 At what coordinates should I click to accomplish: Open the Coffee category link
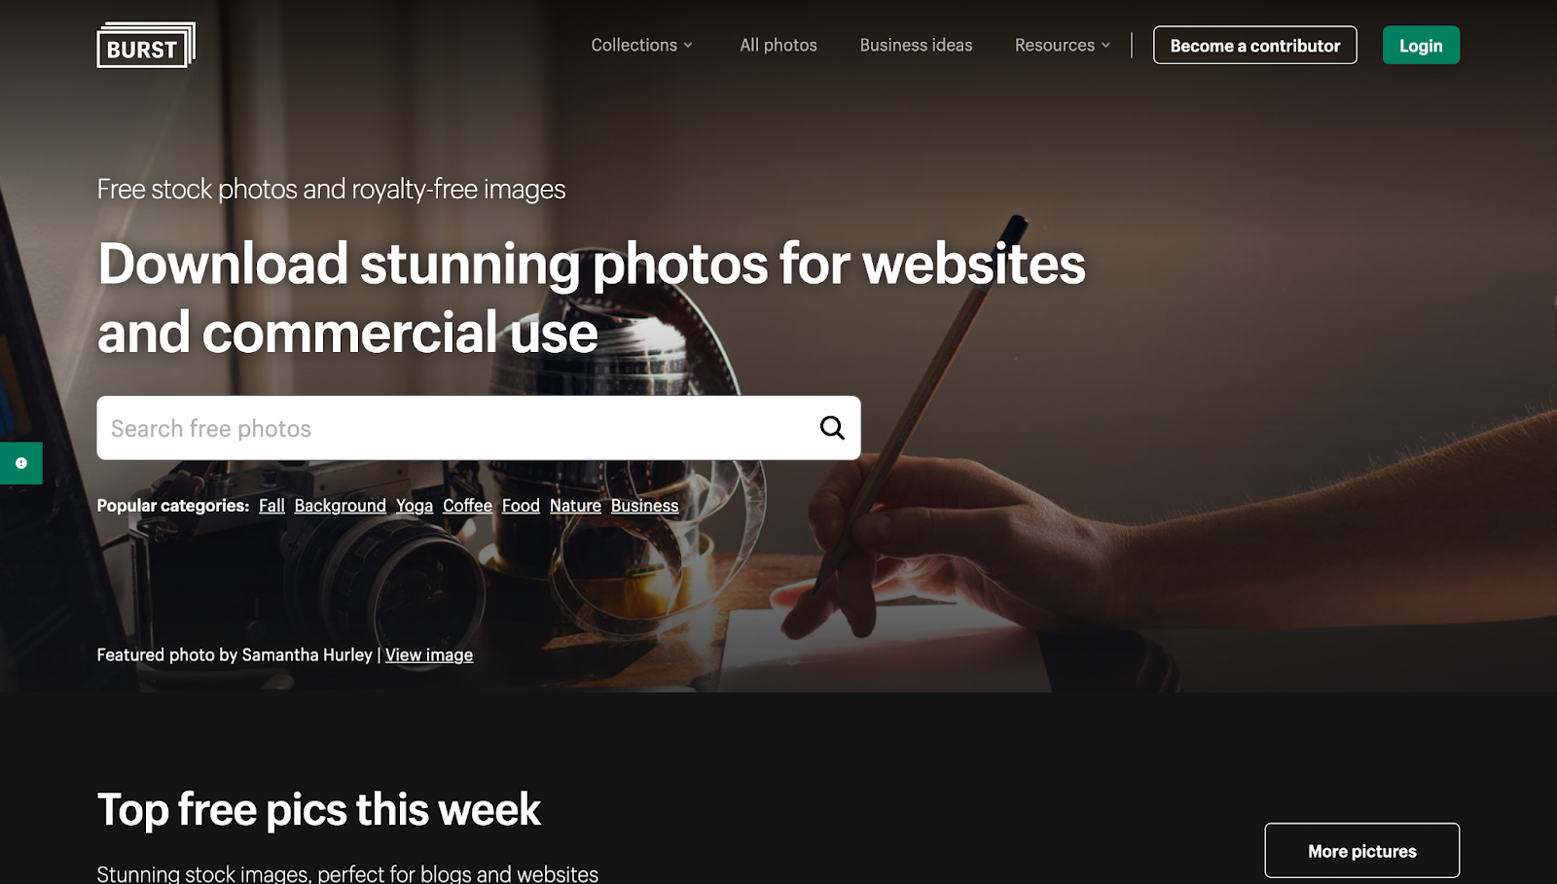[x=467, y=506]
